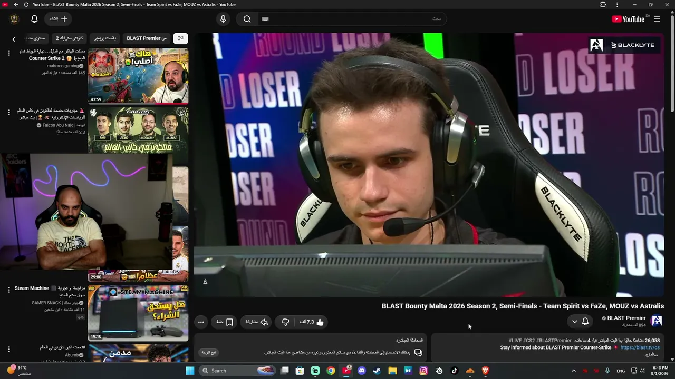The height and width of the screenshot is (379, 675).
Task: Save the video to a playlist
Action: pos(225,322)
